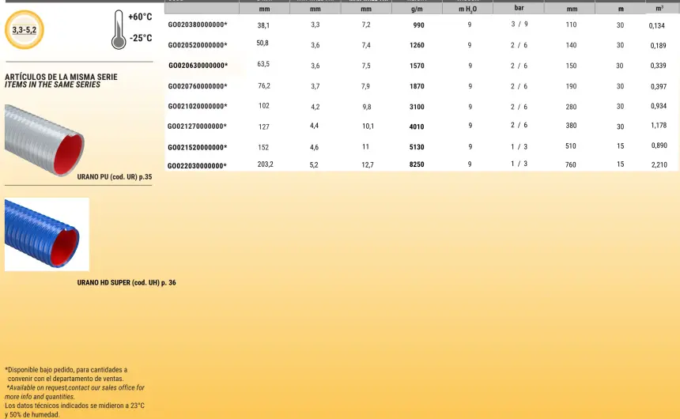Click the 8250 weight value
Image resolution: width=680 pixels, height=419 pixels.
point(416,165)
